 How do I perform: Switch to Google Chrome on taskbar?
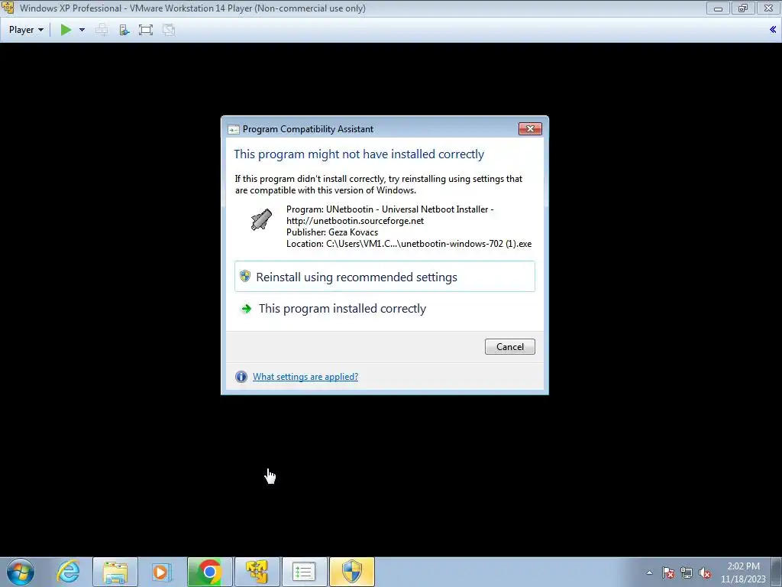(x=210, y=572)
